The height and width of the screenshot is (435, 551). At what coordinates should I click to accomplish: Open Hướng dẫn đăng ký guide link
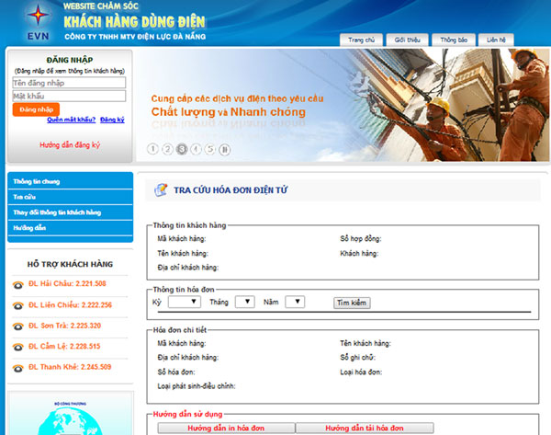coord(70,145)
